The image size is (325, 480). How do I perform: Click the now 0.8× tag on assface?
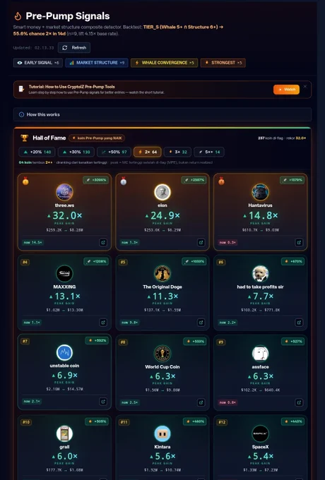[227, 402]
